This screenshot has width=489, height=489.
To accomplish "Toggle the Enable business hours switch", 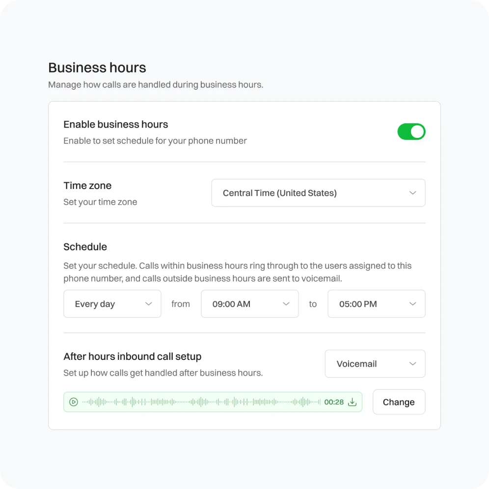I will [411, 132].
